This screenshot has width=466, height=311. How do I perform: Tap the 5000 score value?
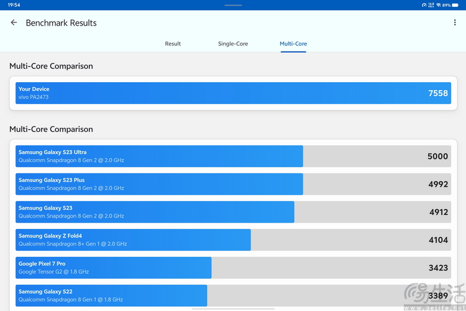(437, 156)
